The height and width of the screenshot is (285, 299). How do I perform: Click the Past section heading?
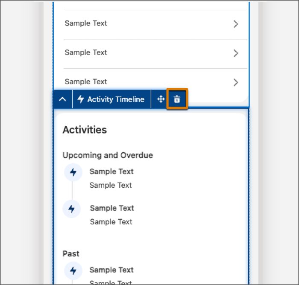click(71, 253)
